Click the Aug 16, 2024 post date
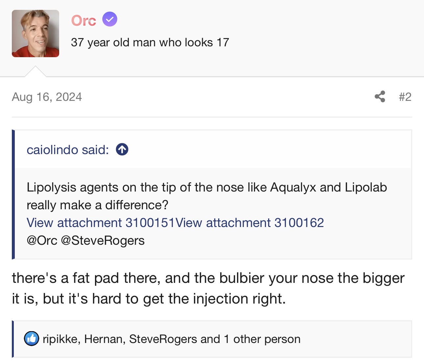 click(47, 97)
